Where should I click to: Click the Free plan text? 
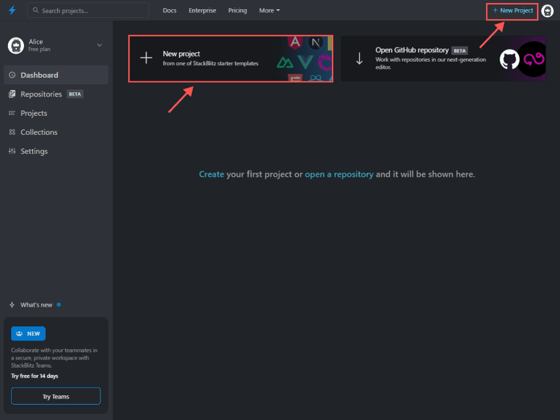coord(39,49)
